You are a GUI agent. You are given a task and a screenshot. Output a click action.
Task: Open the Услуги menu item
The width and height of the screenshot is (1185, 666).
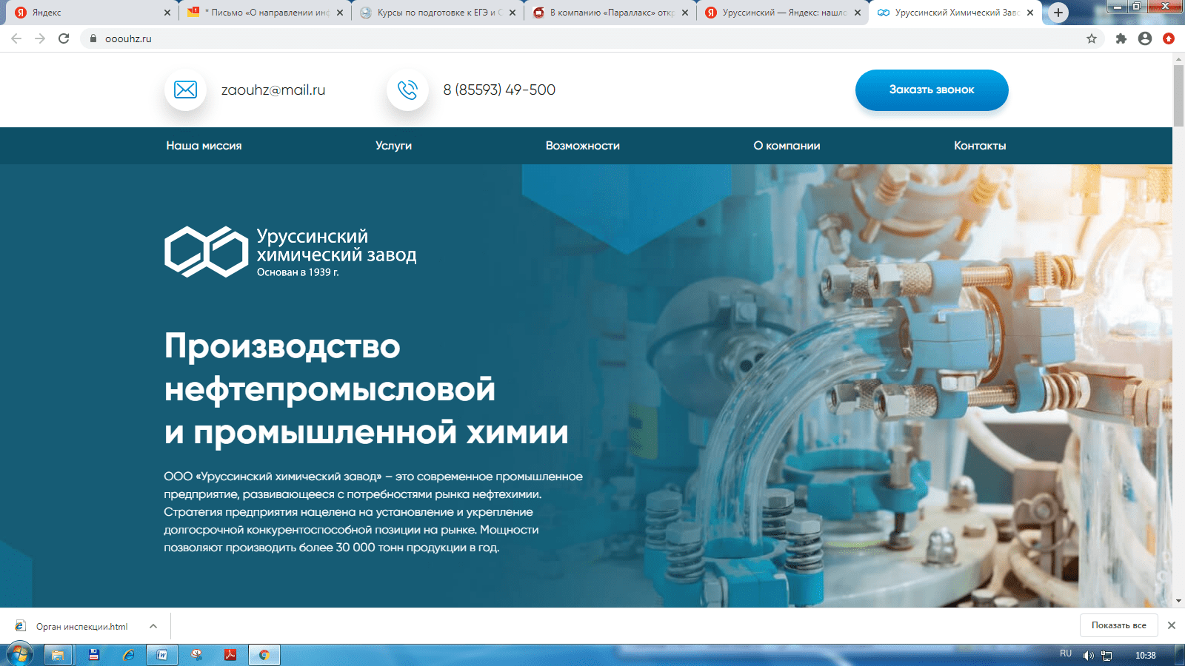click(x=393, y=146)
